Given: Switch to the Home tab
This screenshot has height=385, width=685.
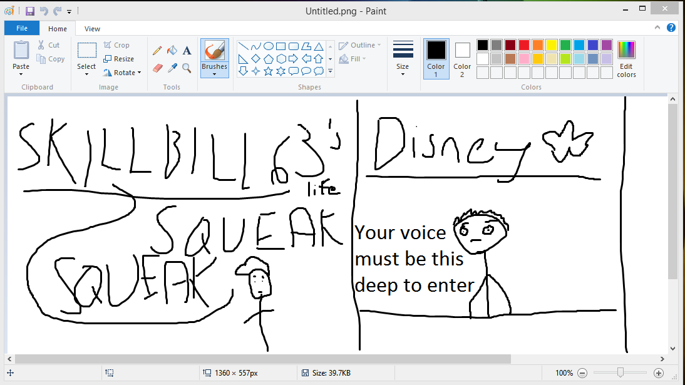Looking at the screenshot, I should click(58, 28).
